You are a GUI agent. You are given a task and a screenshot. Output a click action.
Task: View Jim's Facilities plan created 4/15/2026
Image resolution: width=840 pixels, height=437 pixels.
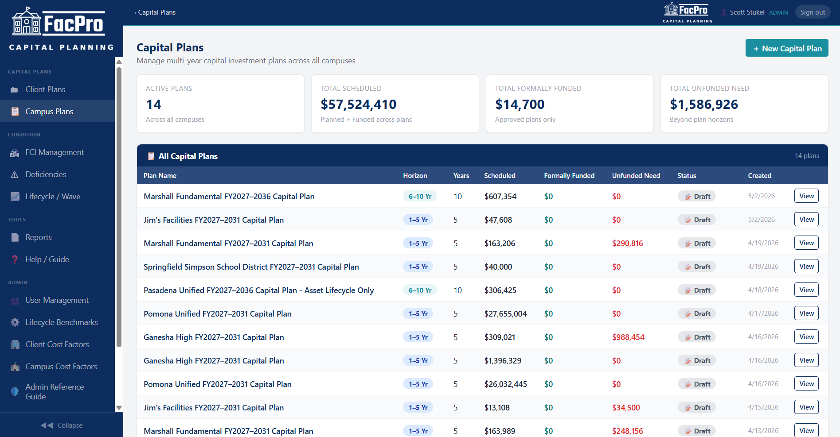806,407
